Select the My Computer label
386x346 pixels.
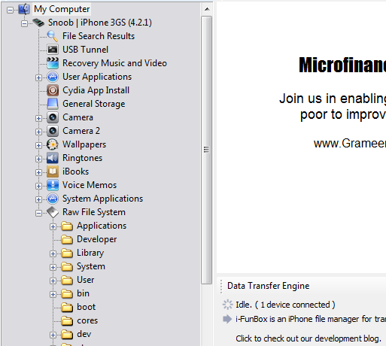62,9
